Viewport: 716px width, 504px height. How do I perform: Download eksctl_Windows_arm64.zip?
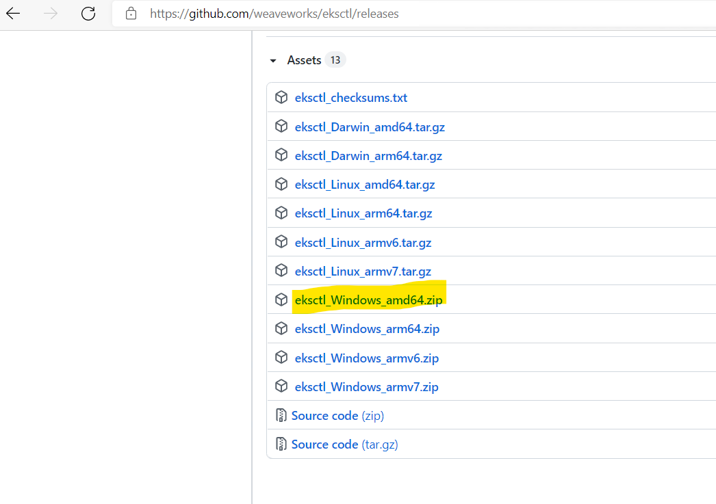point(367,328)
